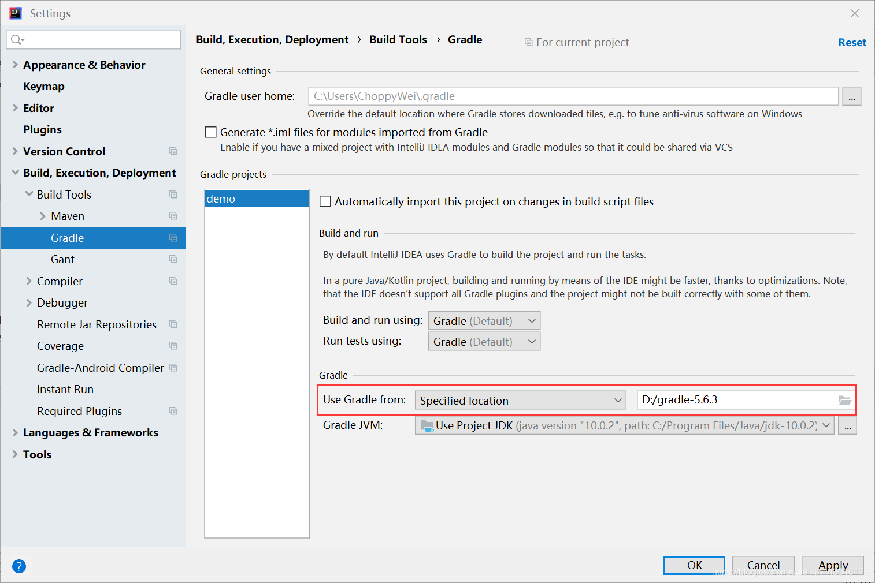This screenshot has height=583, width=875.
Task: Click Build, Execution, Deployment in the breadcrumb
Action: pos(272,39)
